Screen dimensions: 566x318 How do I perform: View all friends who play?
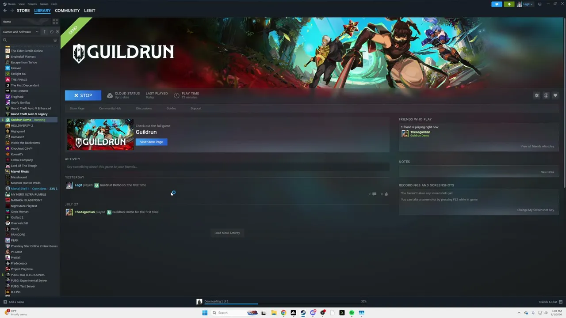point(537,146)
